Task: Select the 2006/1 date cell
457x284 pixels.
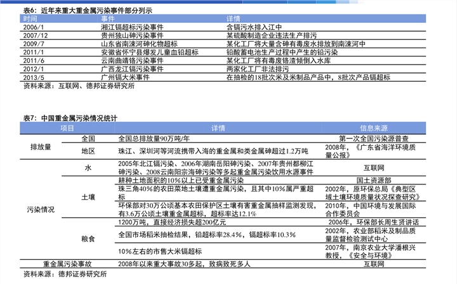Action: [x=34, y=27]
